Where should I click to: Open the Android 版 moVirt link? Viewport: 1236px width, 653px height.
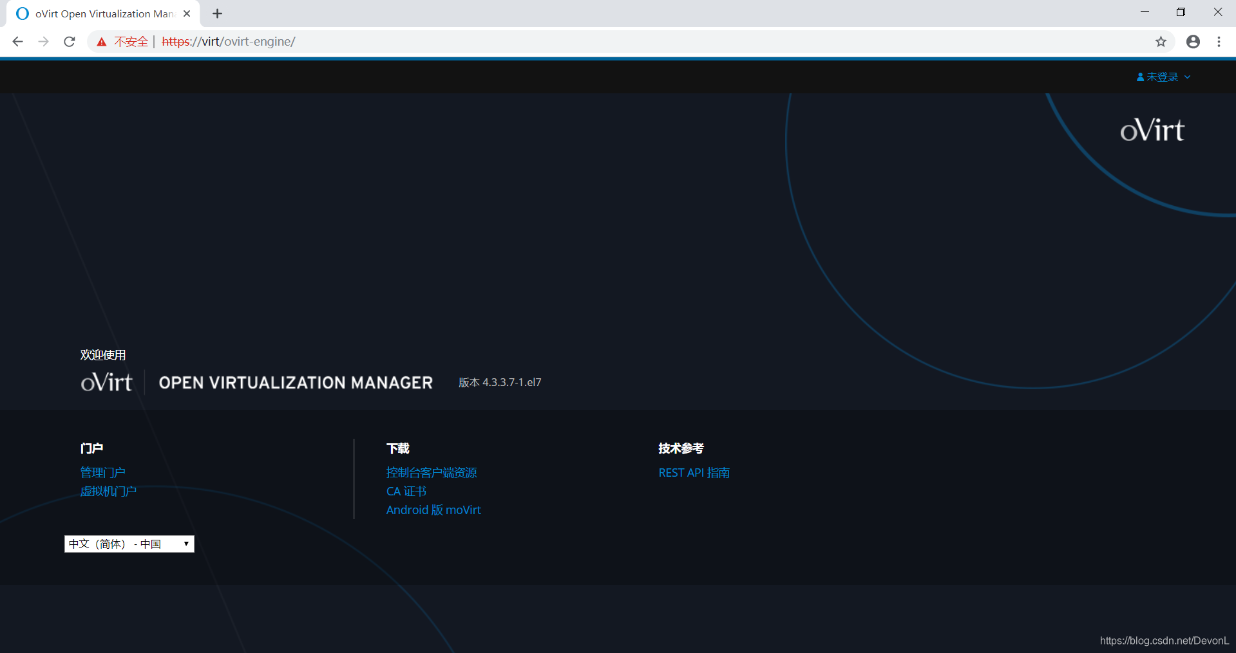[433, 510]
